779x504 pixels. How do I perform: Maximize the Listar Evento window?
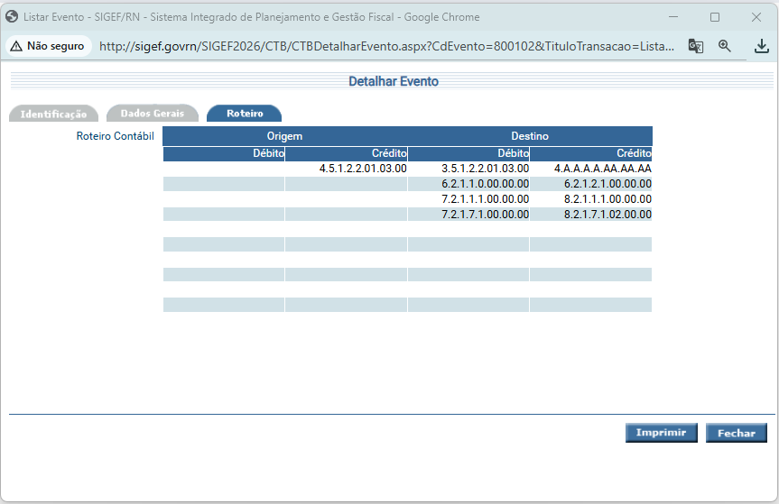pos(715,17)
